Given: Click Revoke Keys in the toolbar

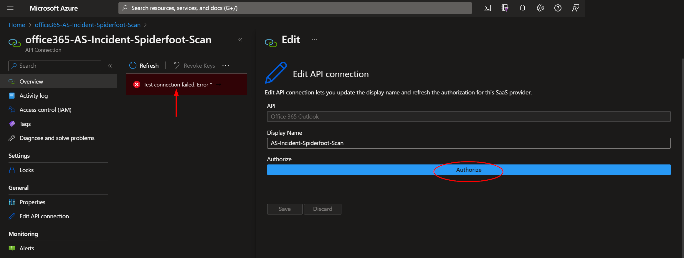Looking at the screenshot, I should tap(194, 66).
